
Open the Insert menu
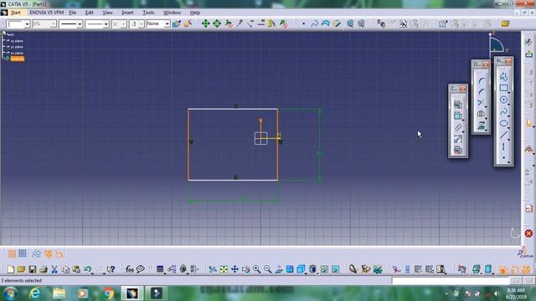(x=127, y=13)
